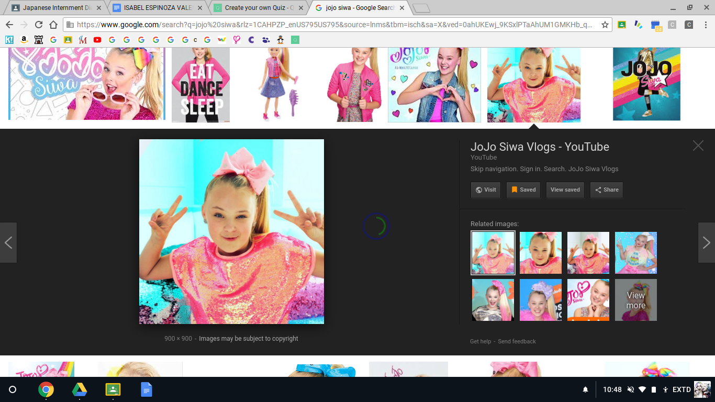This screenshot has width=715, height=402.
Task: Go back to the previous page
Action: 9,25
